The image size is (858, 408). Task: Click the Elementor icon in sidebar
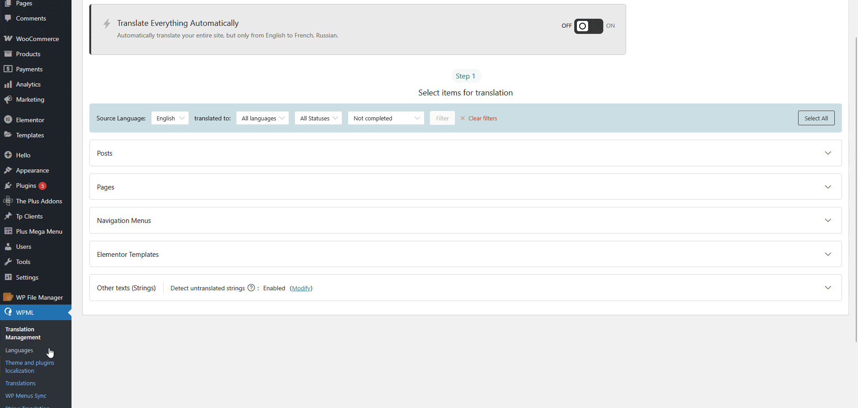[8, 120]
